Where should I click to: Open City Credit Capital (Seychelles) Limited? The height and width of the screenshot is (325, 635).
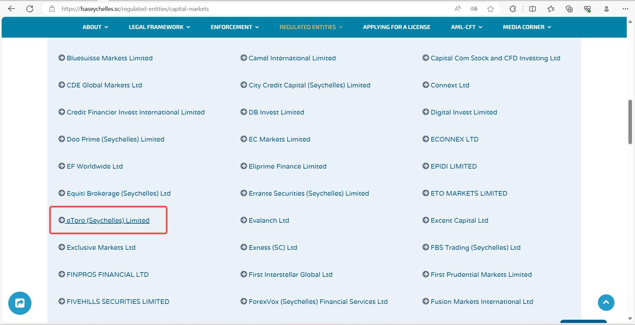coord(309,85)
